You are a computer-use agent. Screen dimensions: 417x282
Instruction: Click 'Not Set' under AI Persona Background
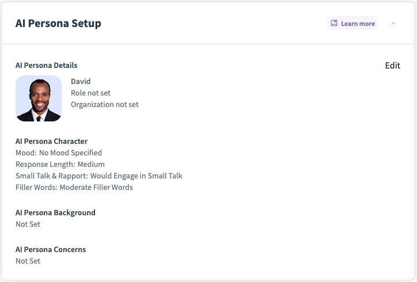pos(28,224)
